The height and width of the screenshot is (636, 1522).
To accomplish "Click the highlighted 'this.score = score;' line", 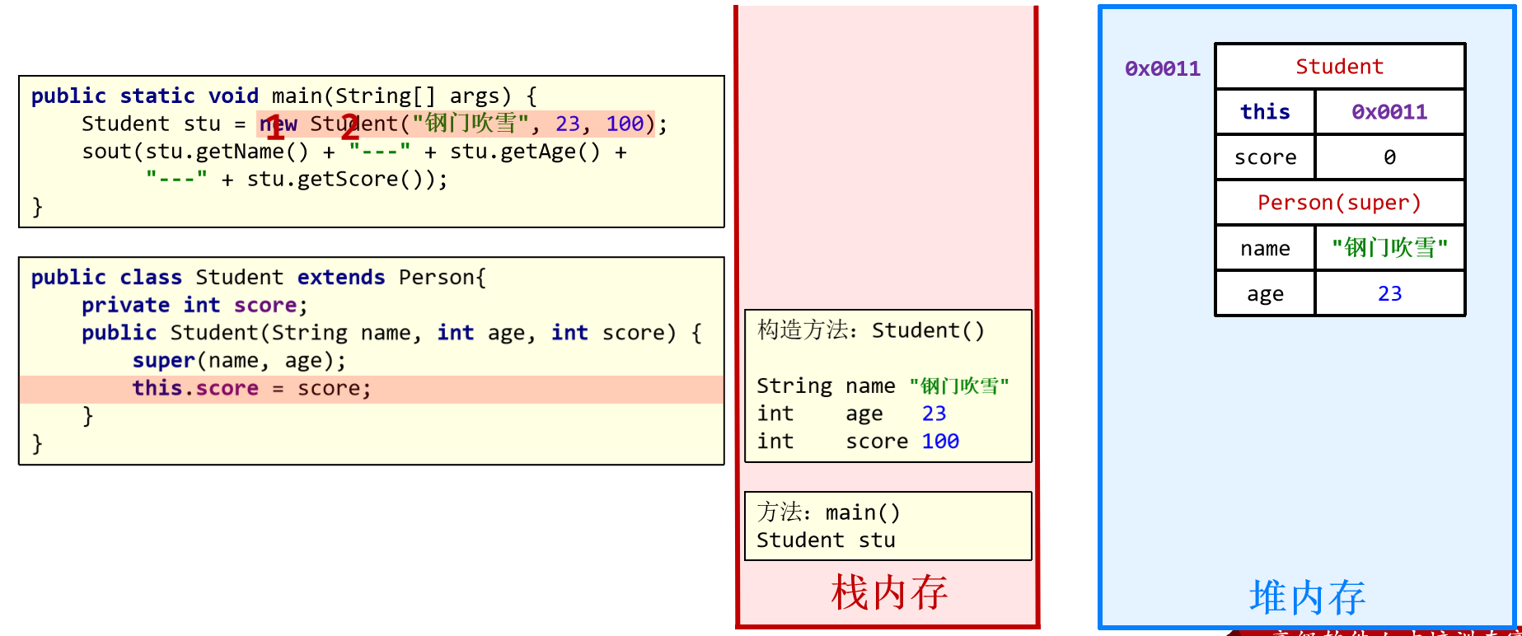I will tap(372, 389).
